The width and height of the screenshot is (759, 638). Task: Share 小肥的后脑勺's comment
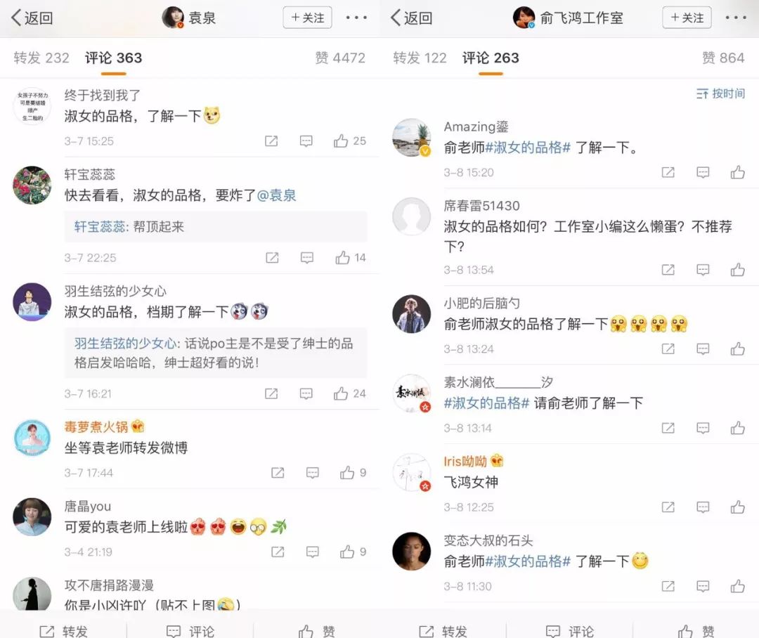coord(668,349)
